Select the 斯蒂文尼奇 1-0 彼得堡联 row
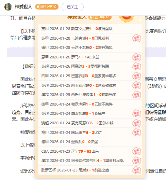This screenshot has height=180, width=166. coord(90,29)
